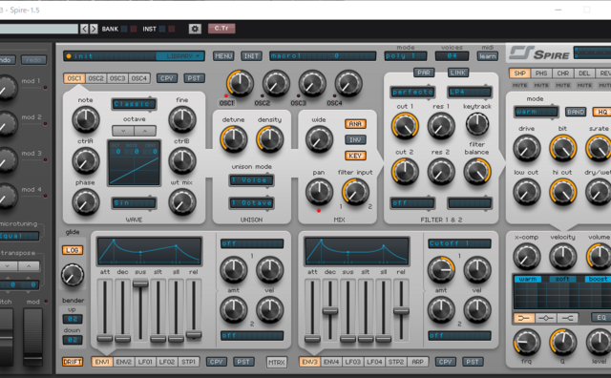Toggle the BAND button

coord(576,112)
